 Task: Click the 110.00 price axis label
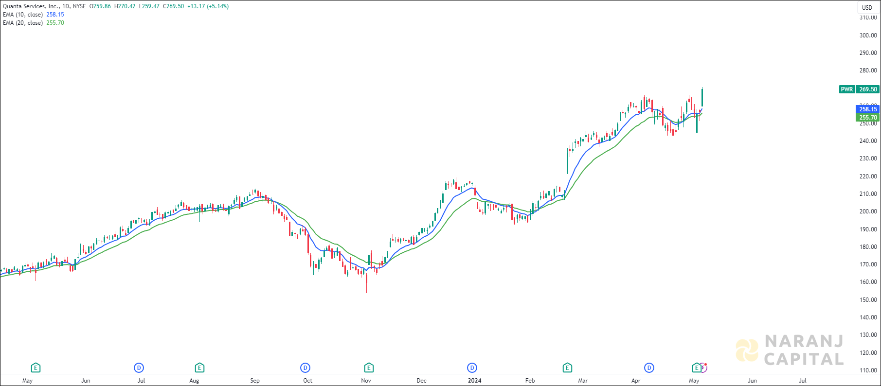(x=868, y=370)
